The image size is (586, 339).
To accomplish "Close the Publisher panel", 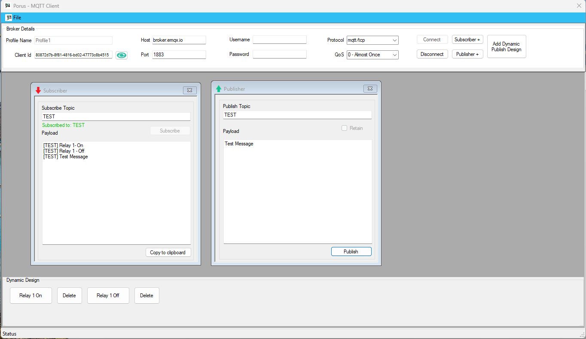I will 370,89.
